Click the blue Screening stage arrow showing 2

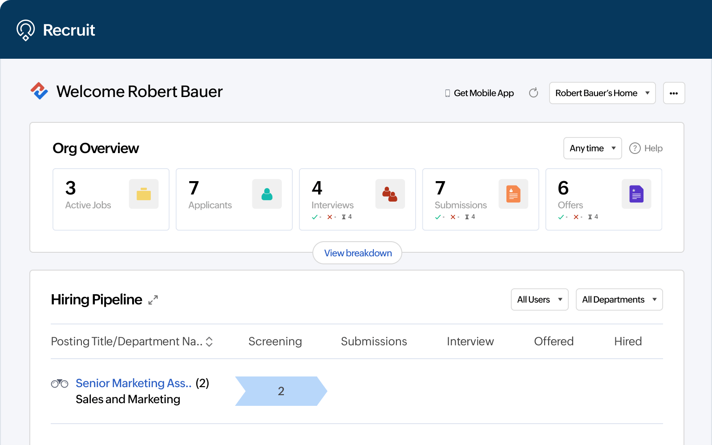click(281, 391)
